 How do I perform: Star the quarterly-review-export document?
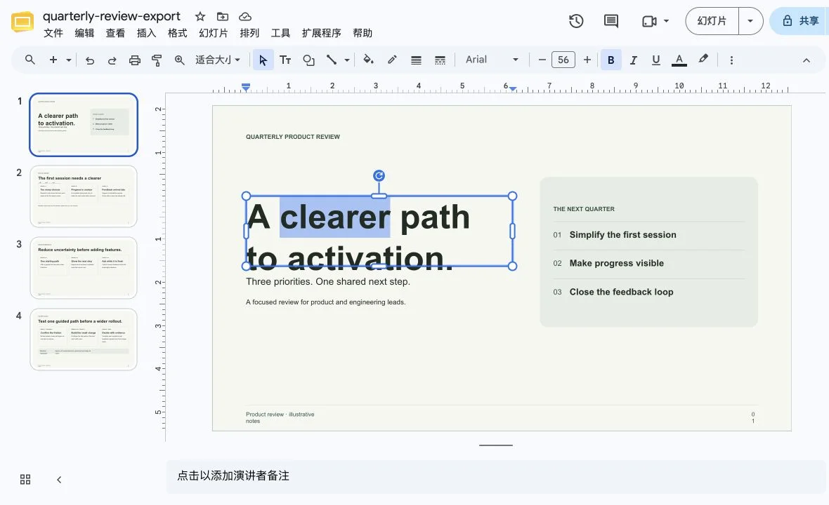[200, 16]
